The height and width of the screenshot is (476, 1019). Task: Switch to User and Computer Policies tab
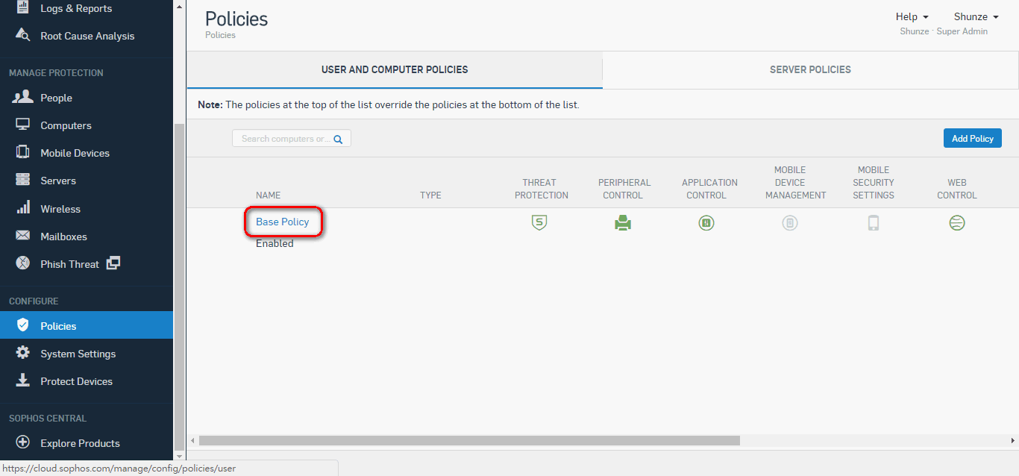[x=395, y=70]
